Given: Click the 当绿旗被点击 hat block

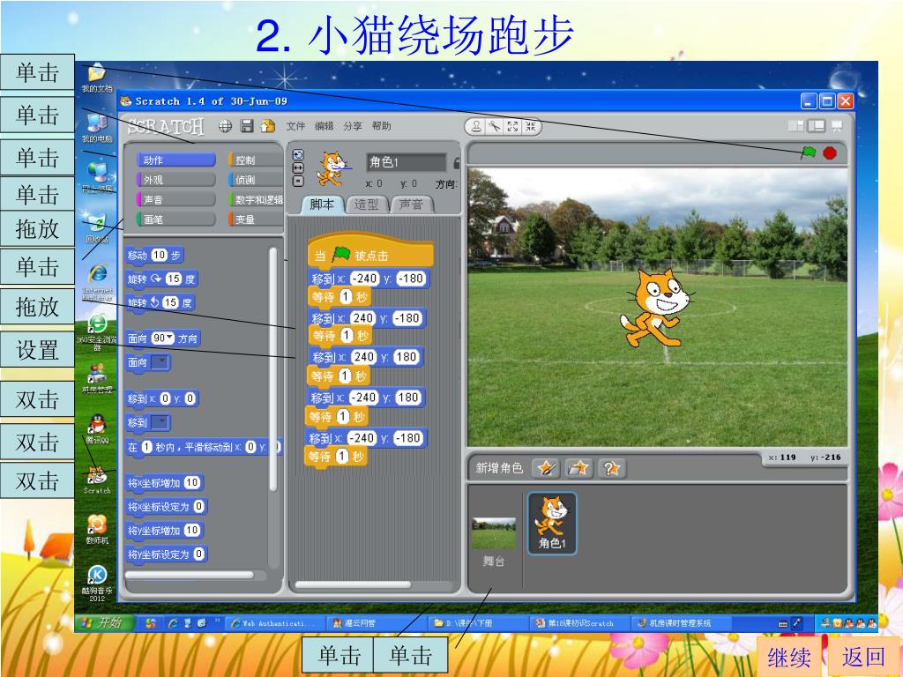Looking at the screenshot, I should [370, 251].
